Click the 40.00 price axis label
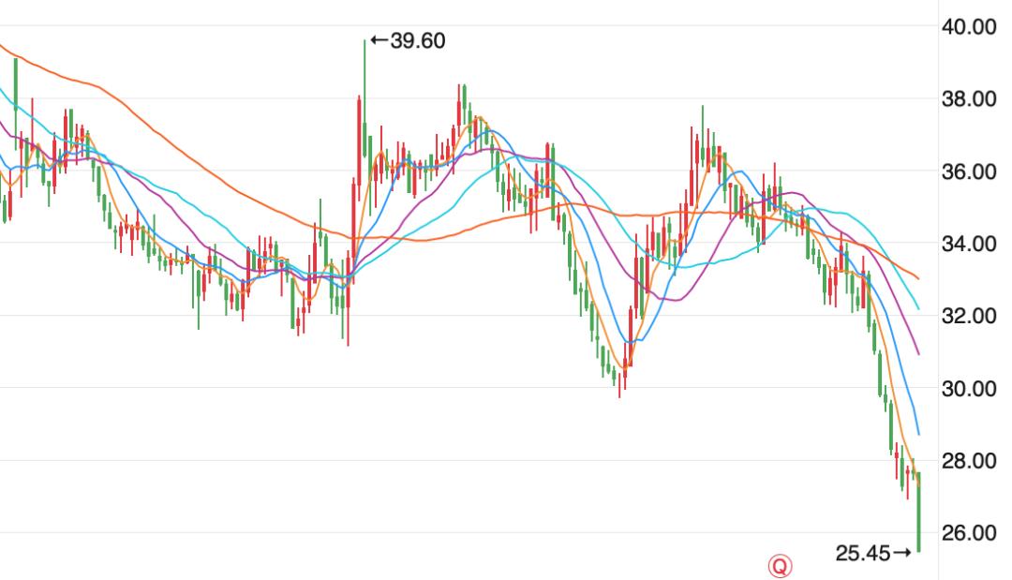 (969, 26)
